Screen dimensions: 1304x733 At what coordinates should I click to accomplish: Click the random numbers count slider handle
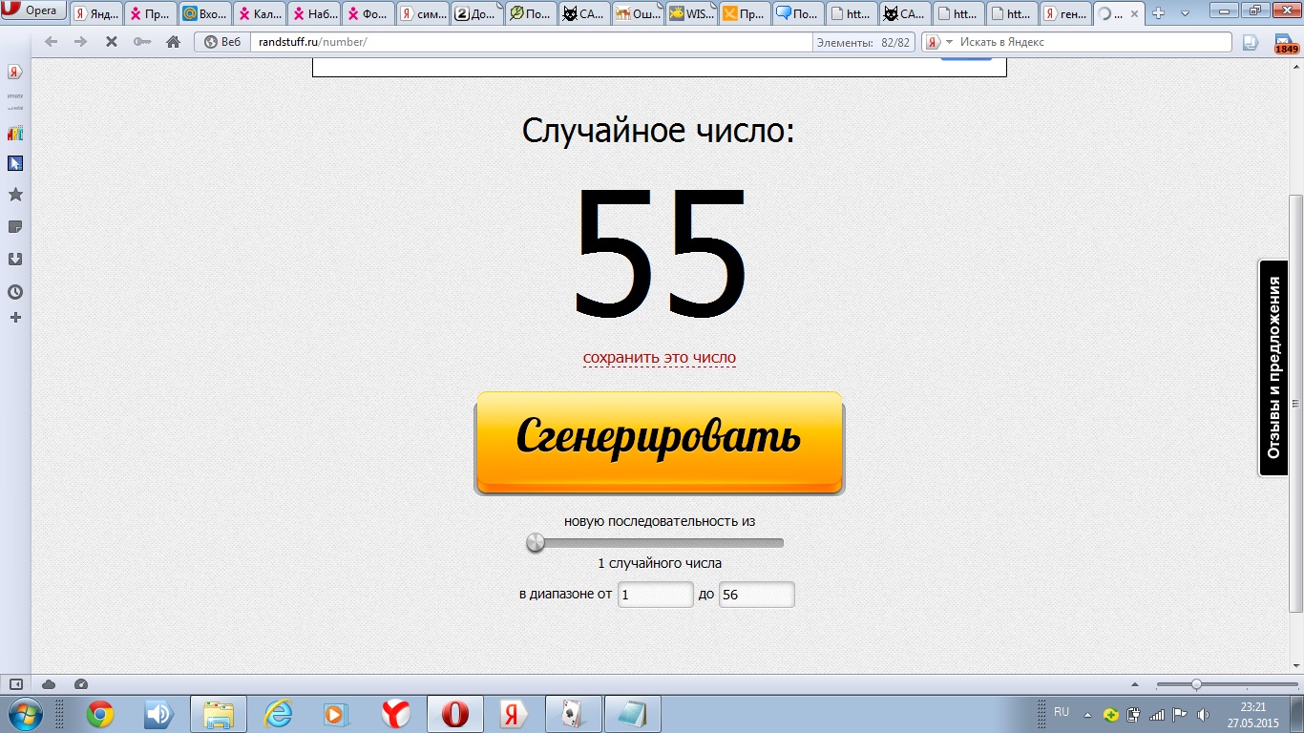coord(536,543)
